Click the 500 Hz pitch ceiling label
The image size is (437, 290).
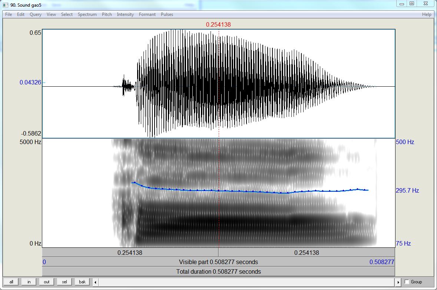click(x=405, y=142)
